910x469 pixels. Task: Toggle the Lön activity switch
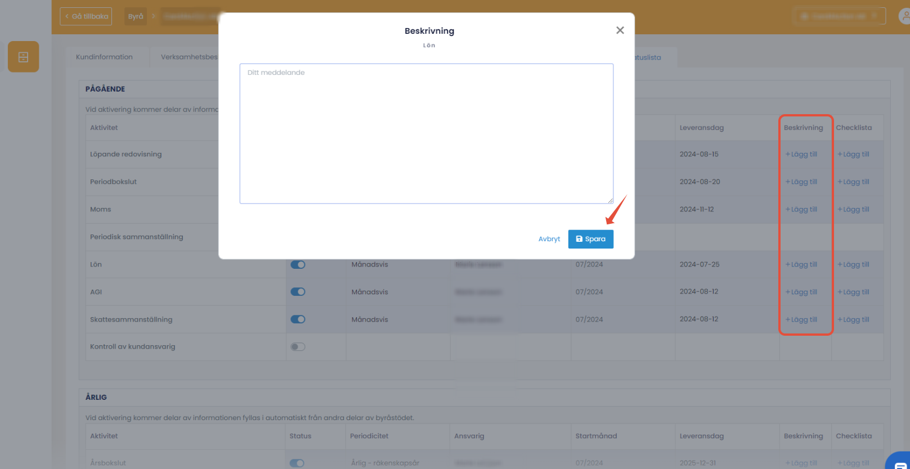(x=298, y=264)
